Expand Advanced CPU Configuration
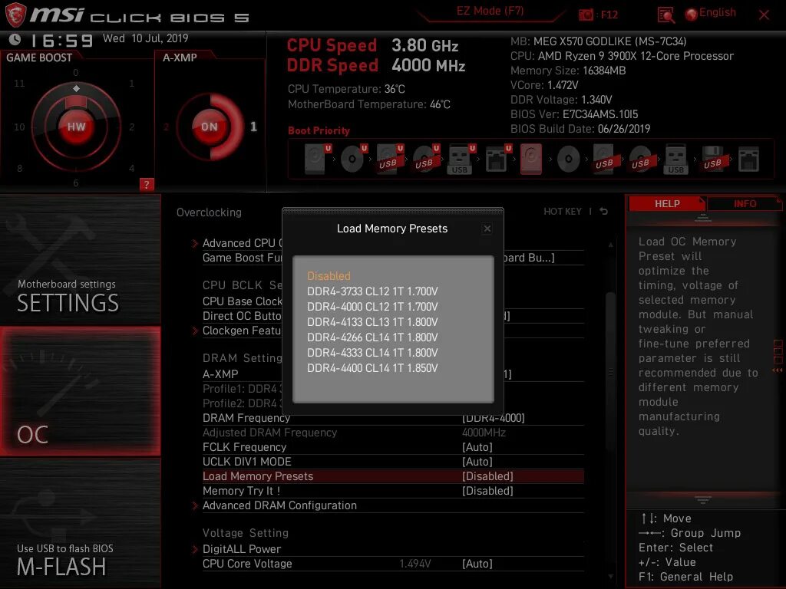The width and height of the screenshot is (786, 589). pos(243,243)
